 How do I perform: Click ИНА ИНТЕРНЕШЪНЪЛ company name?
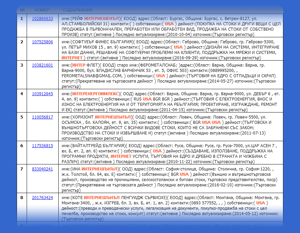[x=95, y=169]
